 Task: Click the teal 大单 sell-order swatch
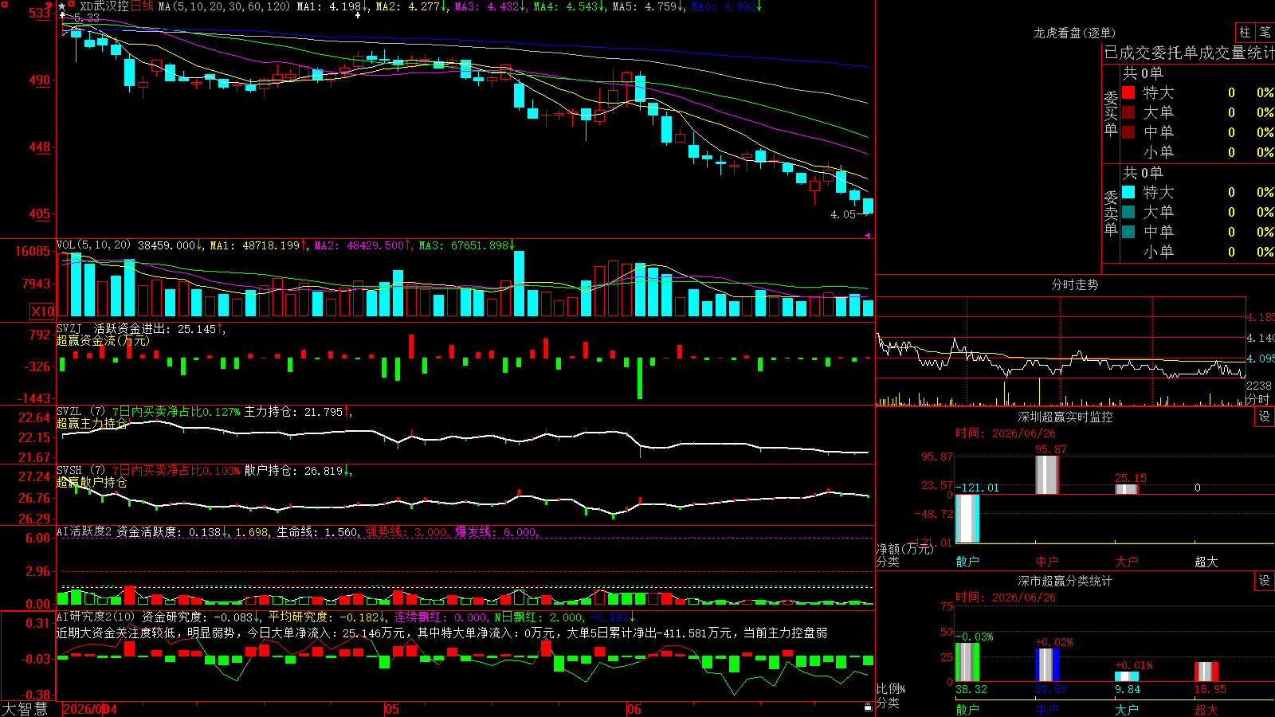click(1128, 212)
